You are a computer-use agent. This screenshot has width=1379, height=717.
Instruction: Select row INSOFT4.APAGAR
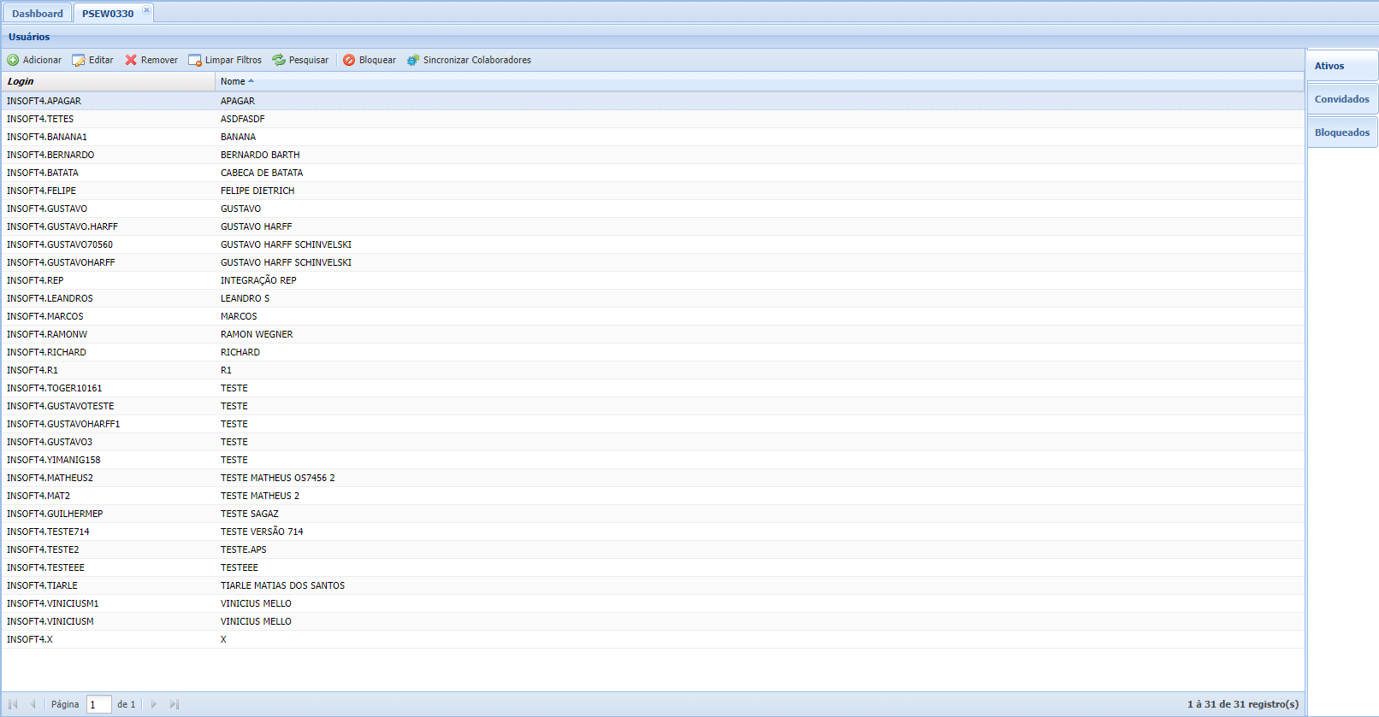pos(653,101)
